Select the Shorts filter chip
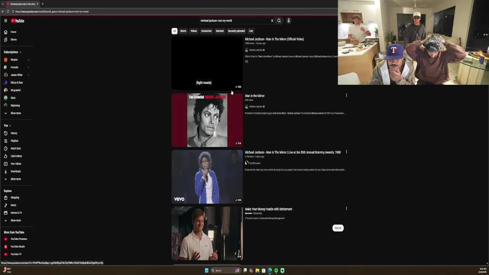The height and width of the screenshot is (275, 489). tap(183, 31)
